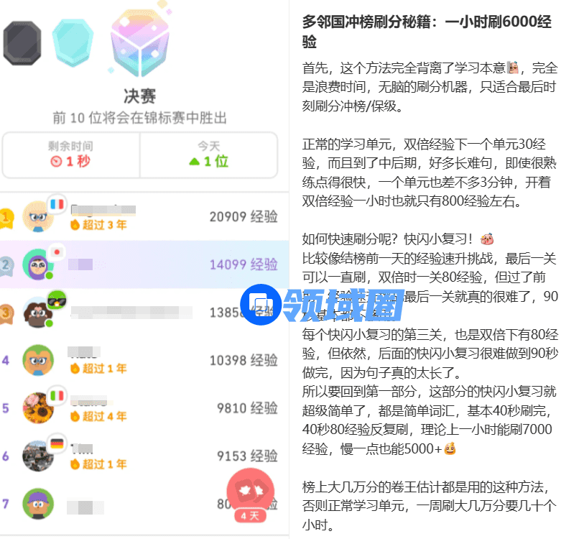Tap the red 4 天 streak button
Screen dimensions: 561x539
[x=251, y=495]
